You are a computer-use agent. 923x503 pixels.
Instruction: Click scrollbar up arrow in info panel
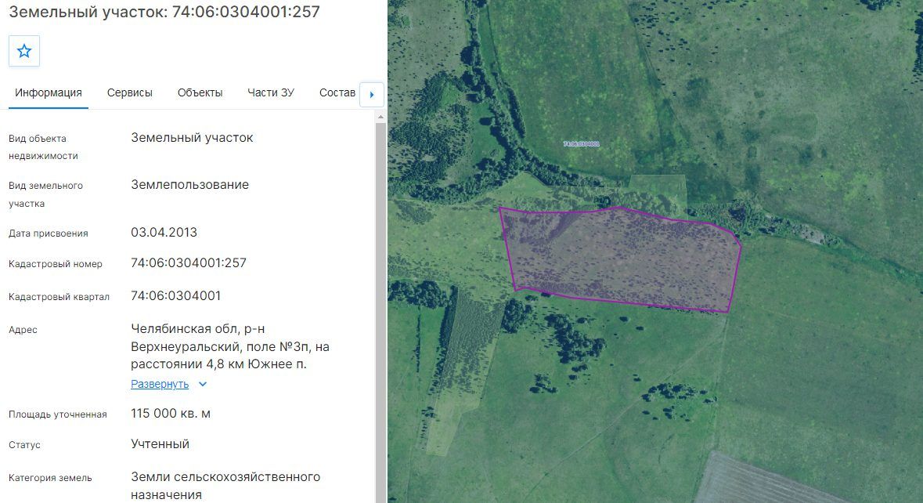[x=380, y=117]
